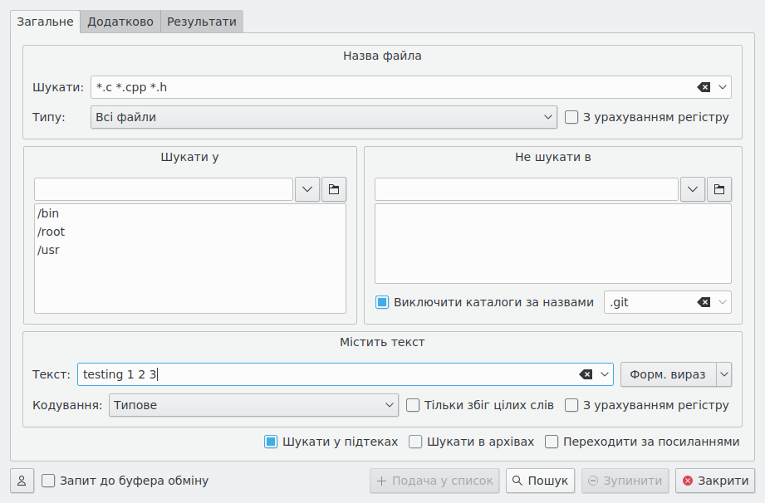This screenshot has width=765, height=503.
Task: Click the 'Форм. вираз' button
Action: 668,375
